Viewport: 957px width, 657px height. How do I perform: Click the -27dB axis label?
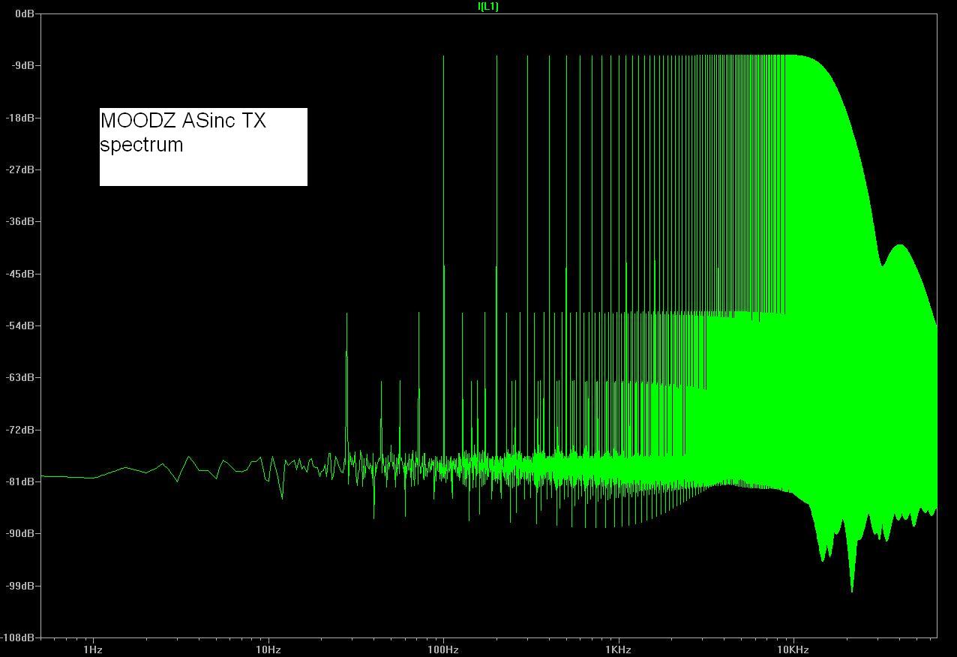[20, 169]
